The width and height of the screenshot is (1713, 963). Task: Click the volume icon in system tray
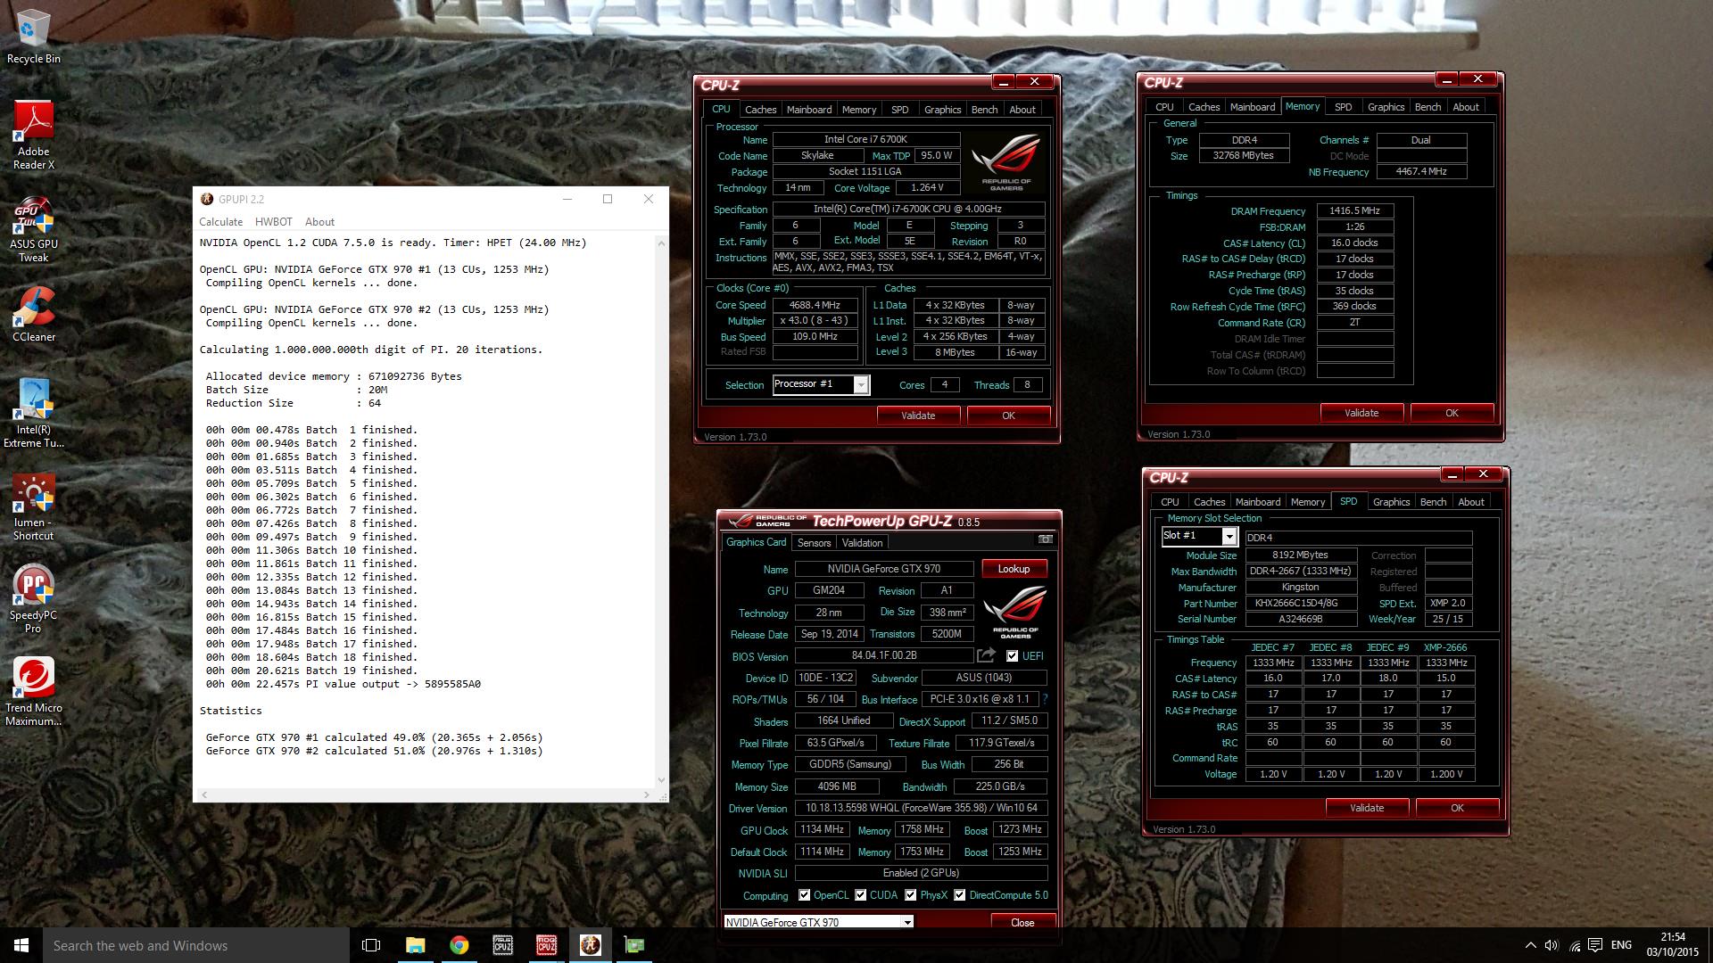(x=1552, y=945)
